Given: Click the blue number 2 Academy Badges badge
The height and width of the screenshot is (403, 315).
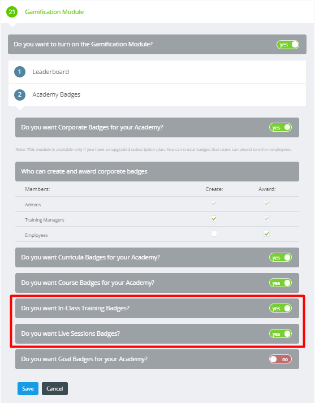Looking at the screenshot, I should (x=20, y=94).
